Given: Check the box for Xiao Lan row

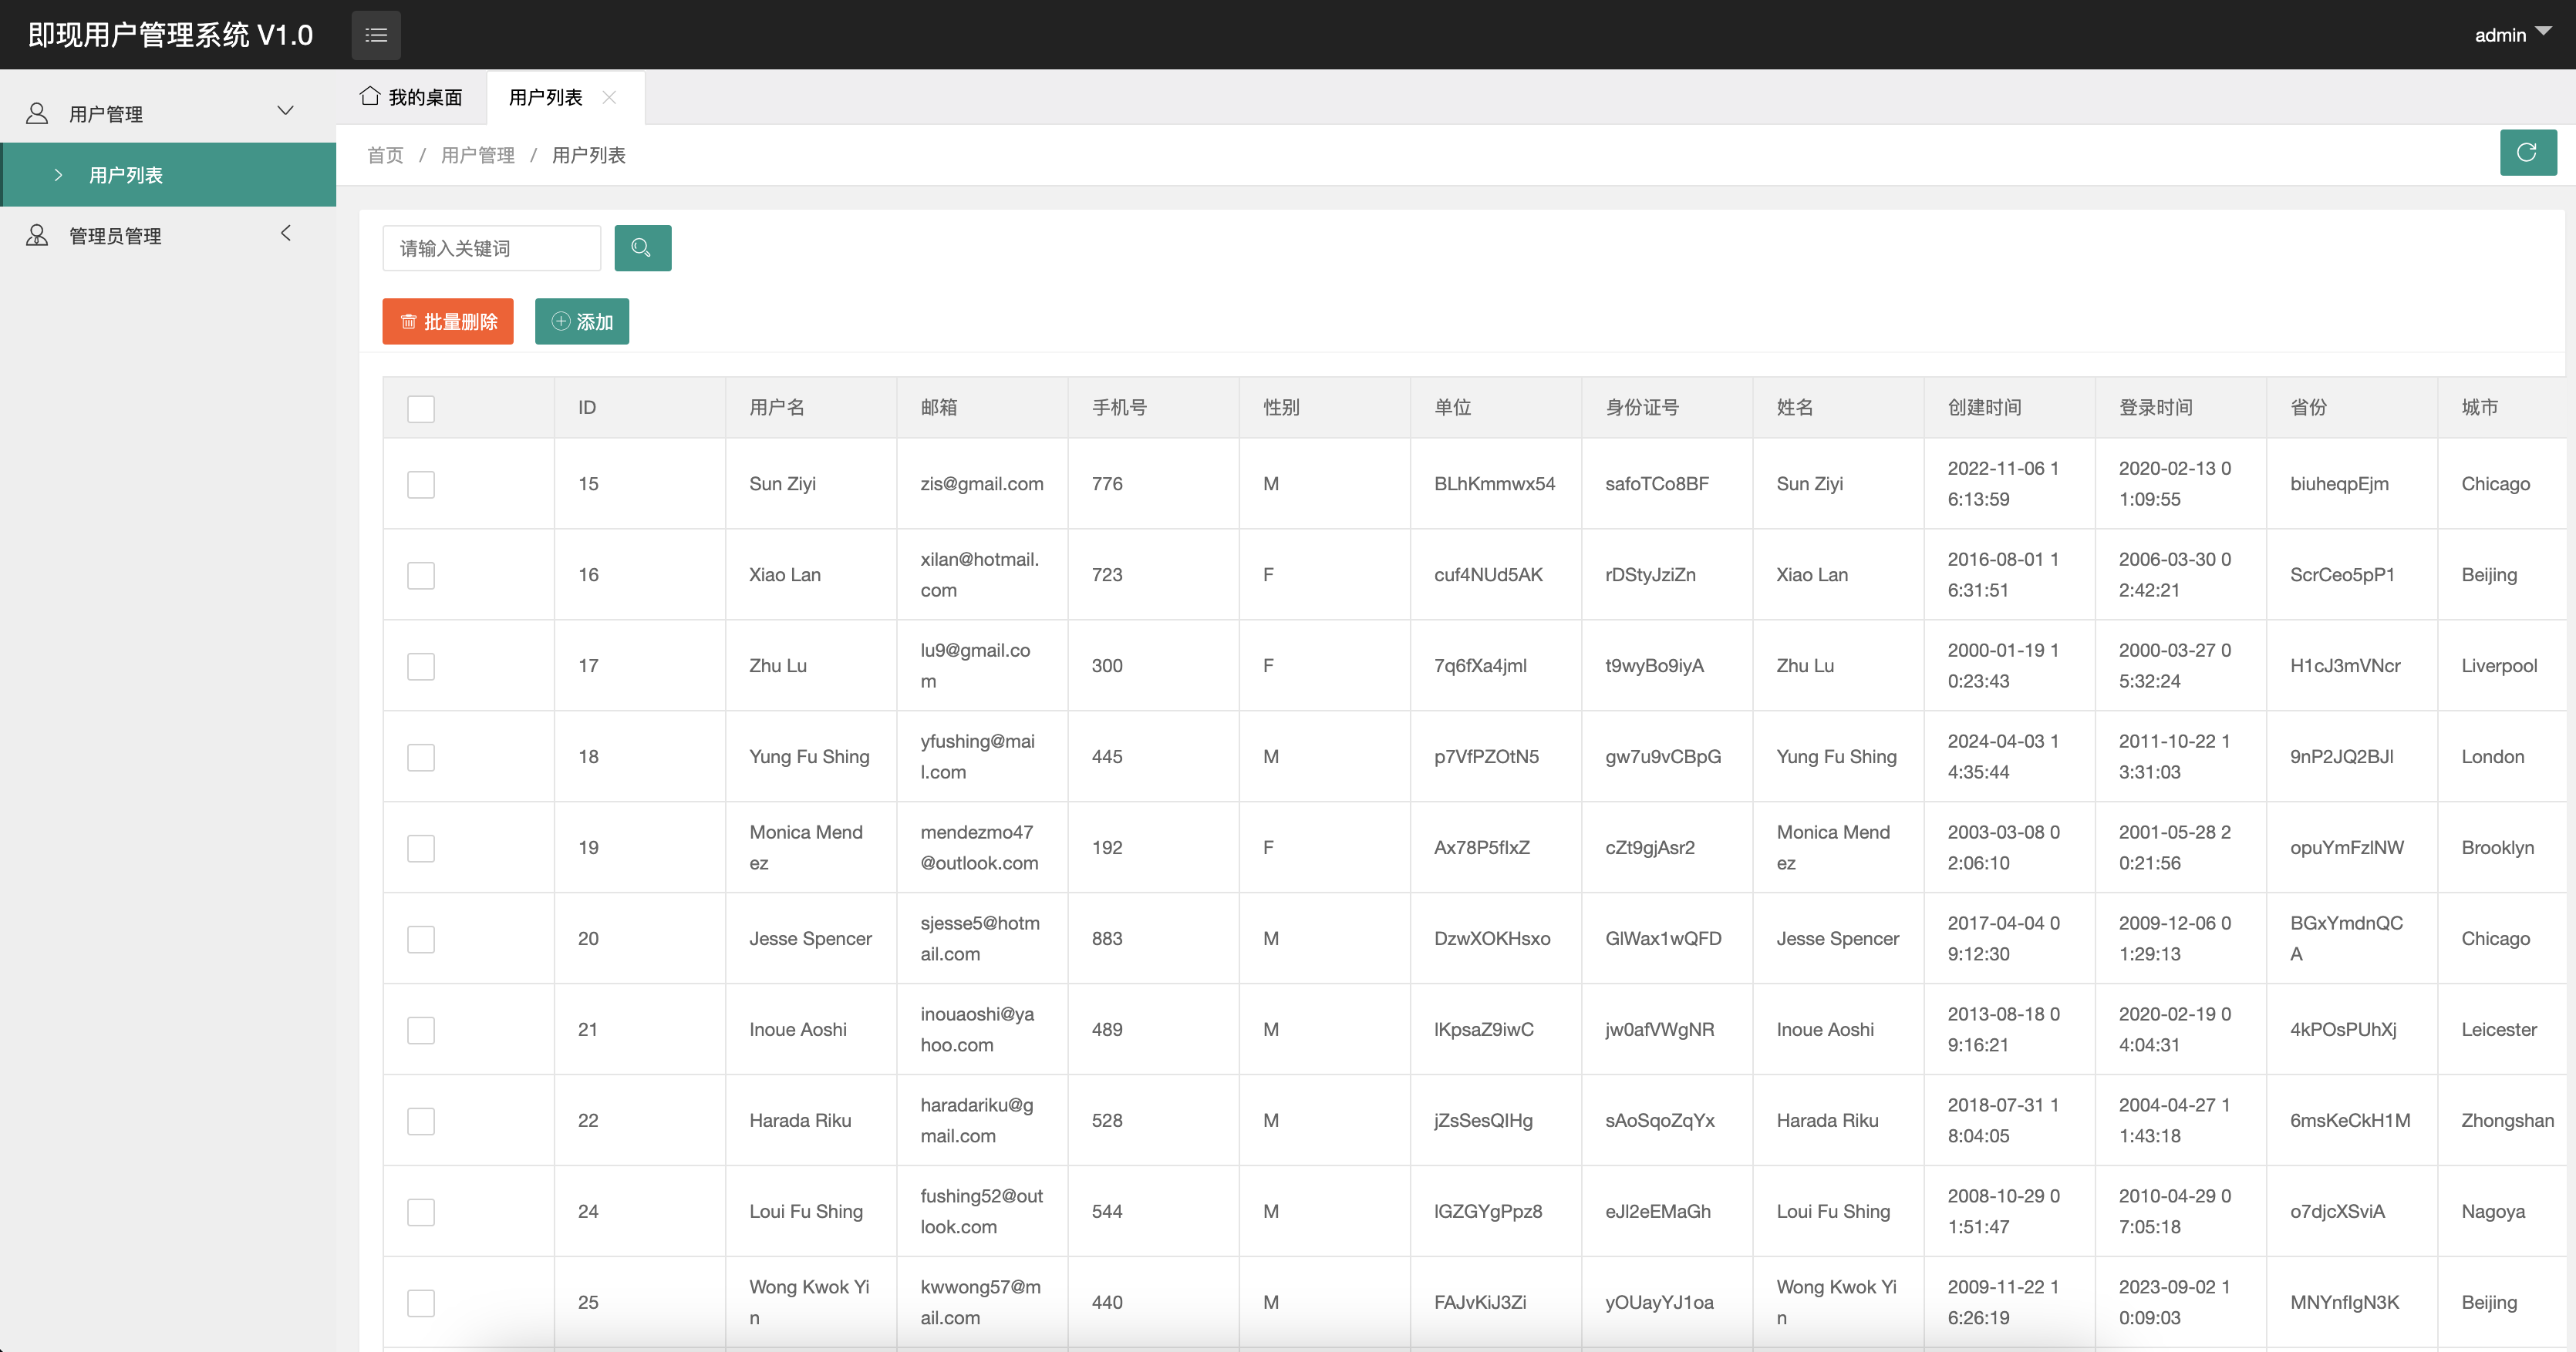Looking at the screenshot, I should click(421, 576).
